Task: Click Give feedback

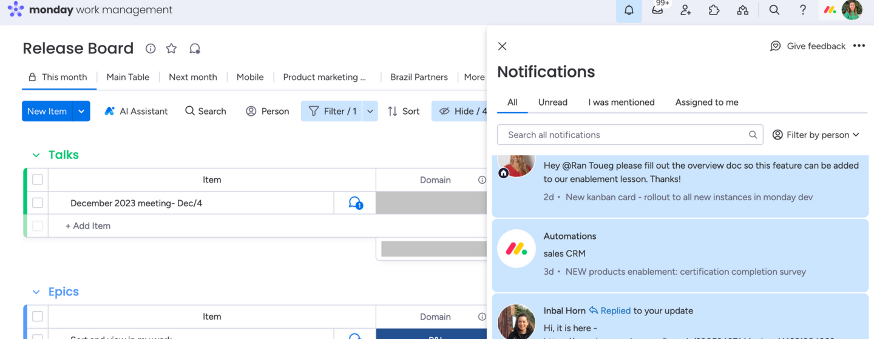Action: pos(808,46)
